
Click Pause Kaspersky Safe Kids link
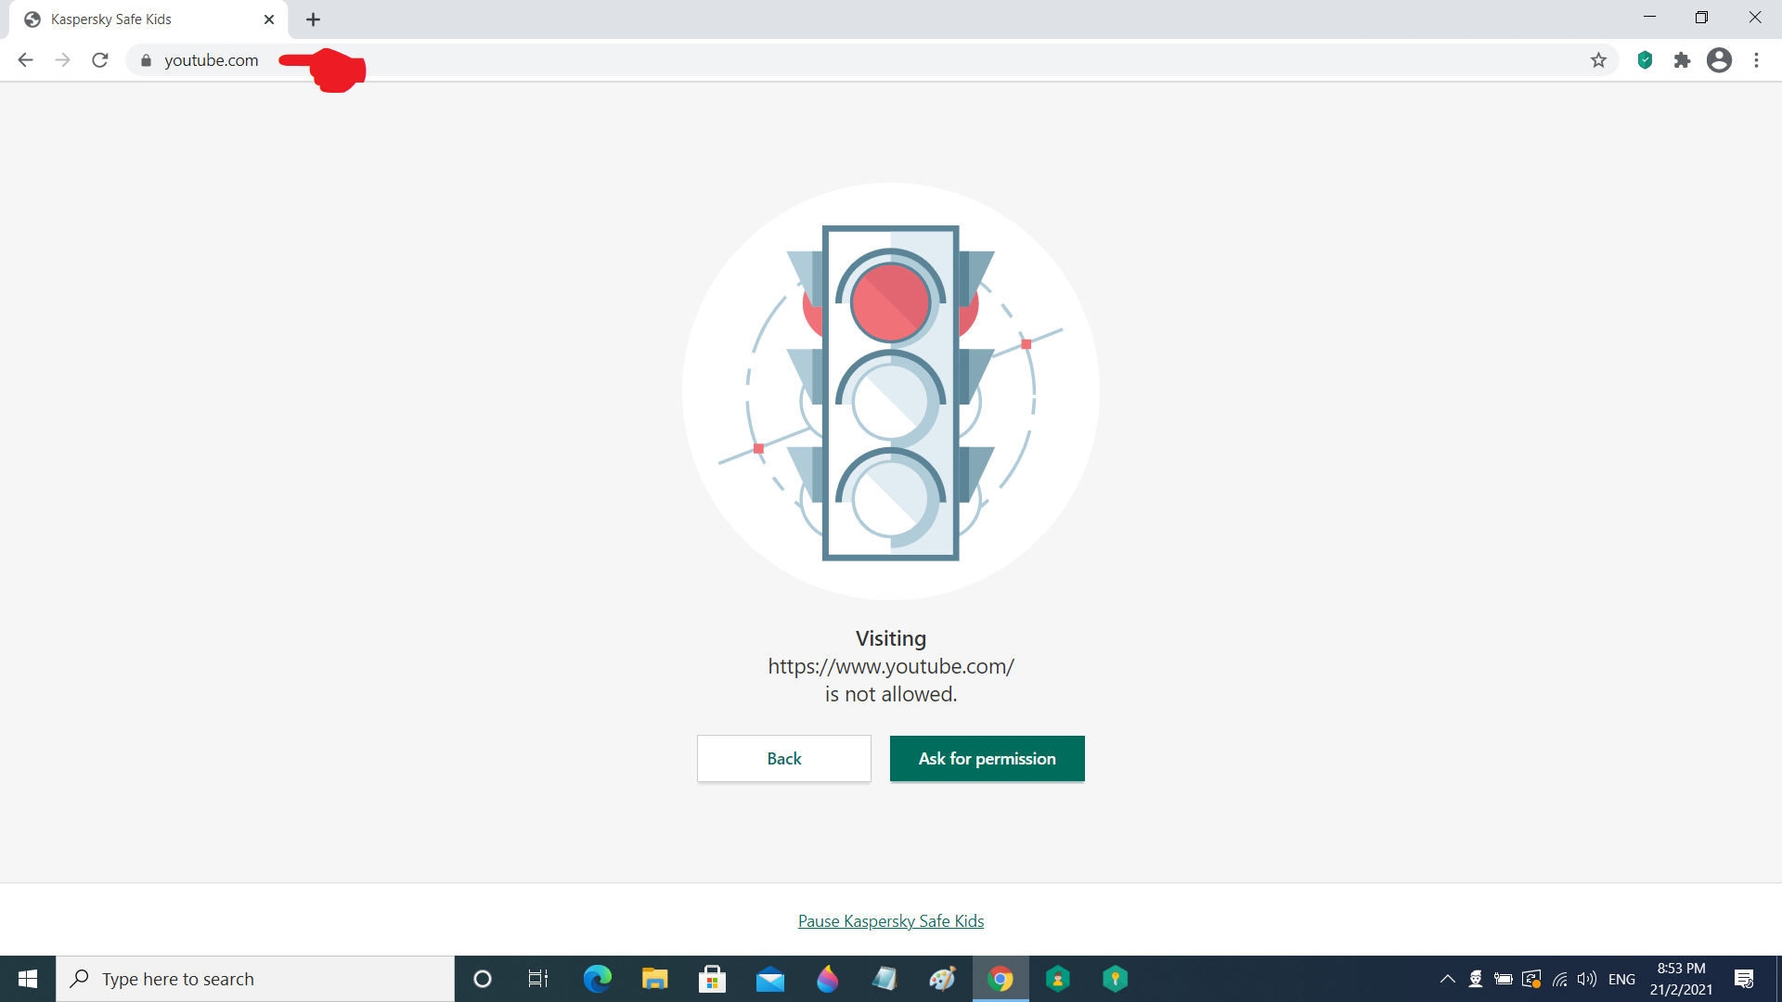tap(890, 921)
